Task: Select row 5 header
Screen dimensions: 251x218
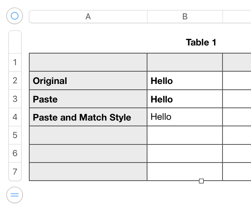Action: [x=15, y=135]
